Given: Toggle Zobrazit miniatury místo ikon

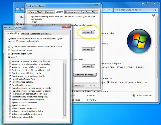Looking at the screenshot, I should point(10,108).
